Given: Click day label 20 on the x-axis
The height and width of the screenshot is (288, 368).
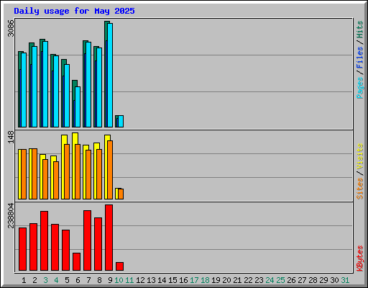Looking at the screenshot, I should (x=226, y=280).
